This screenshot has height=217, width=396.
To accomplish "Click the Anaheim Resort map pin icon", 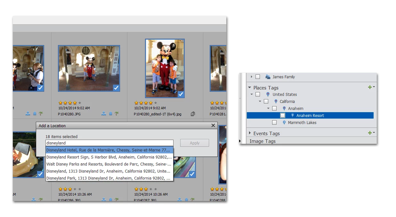I will click(292, 115).
